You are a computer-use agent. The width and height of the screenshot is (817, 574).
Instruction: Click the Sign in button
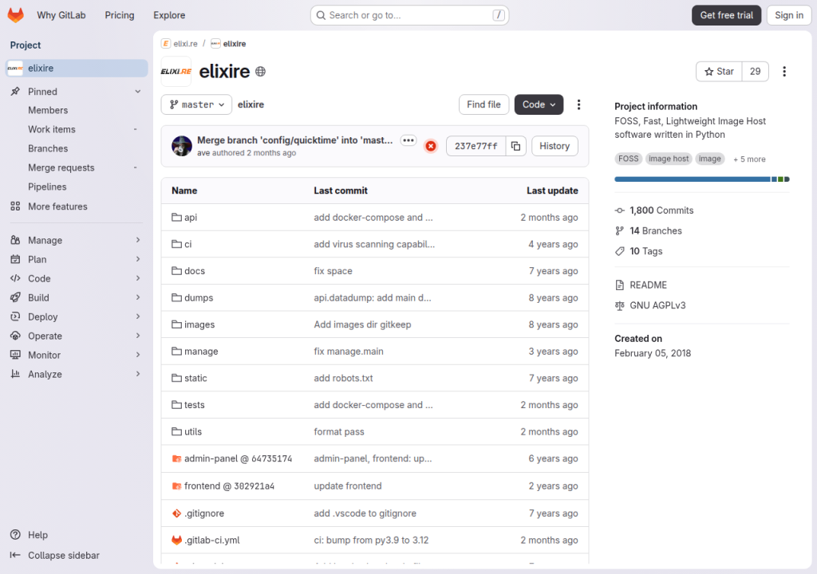[789, 15]
